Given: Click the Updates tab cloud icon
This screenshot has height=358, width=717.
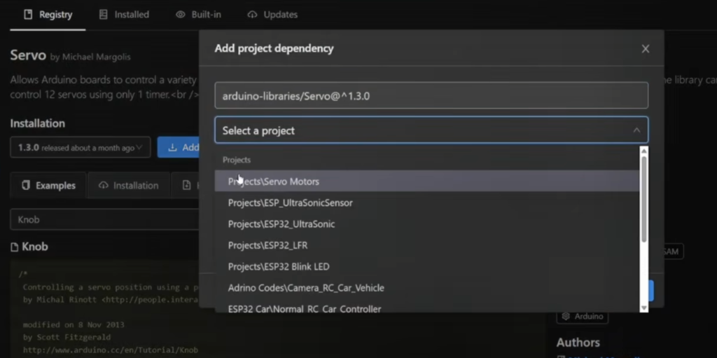Looking at the screenshot, I should point(252,15).
